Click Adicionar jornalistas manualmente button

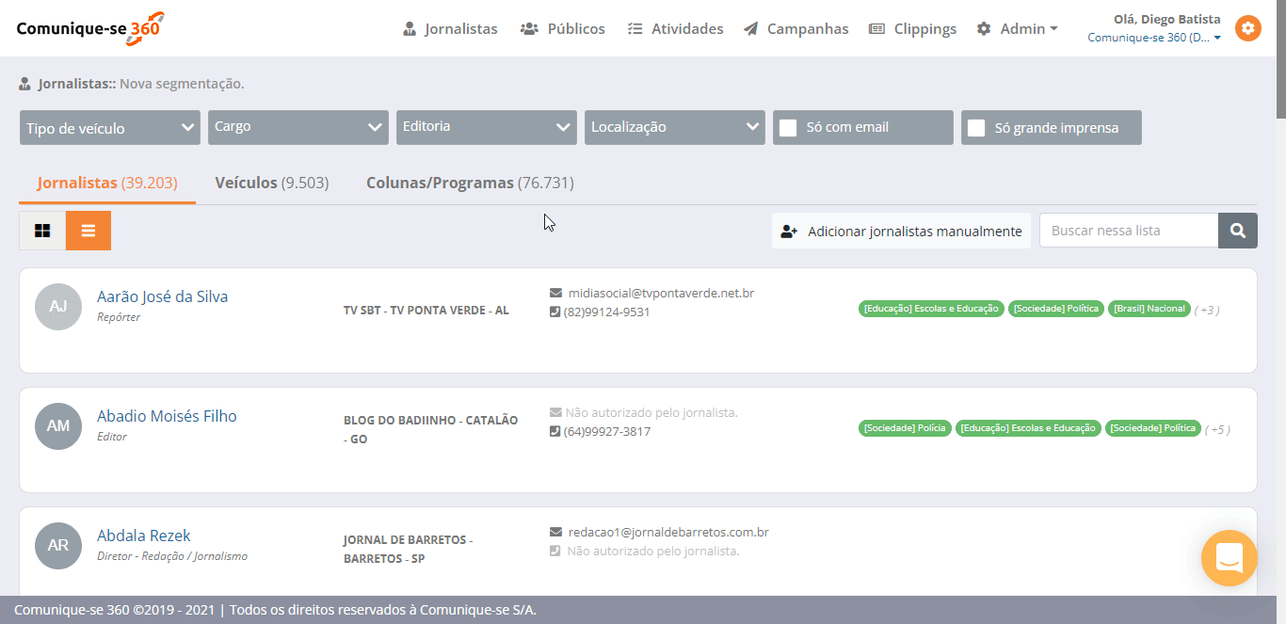[901, 231]
